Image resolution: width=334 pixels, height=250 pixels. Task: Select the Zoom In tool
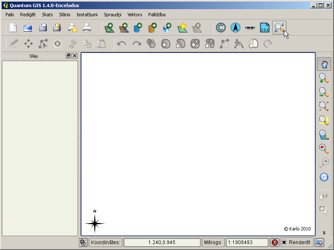324,78
